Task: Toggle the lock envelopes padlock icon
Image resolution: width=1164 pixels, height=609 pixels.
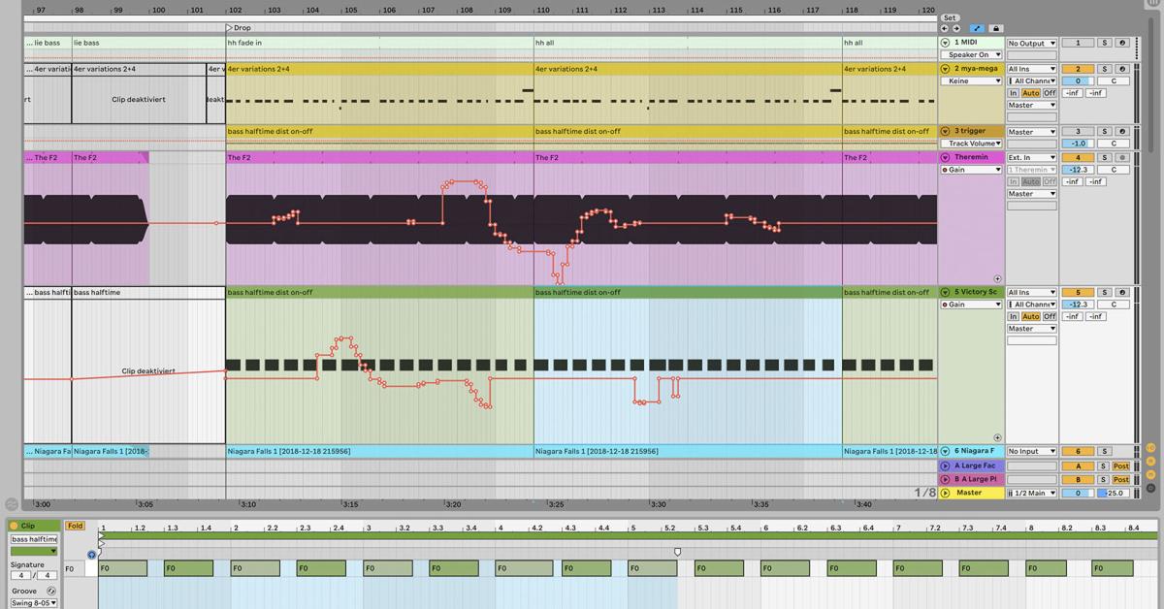Action: (x=997, y=28)
